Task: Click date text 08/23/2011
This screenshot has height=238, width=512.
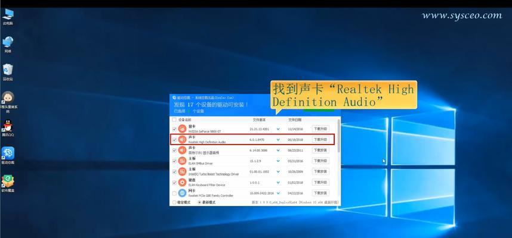Action: (295, 151)
